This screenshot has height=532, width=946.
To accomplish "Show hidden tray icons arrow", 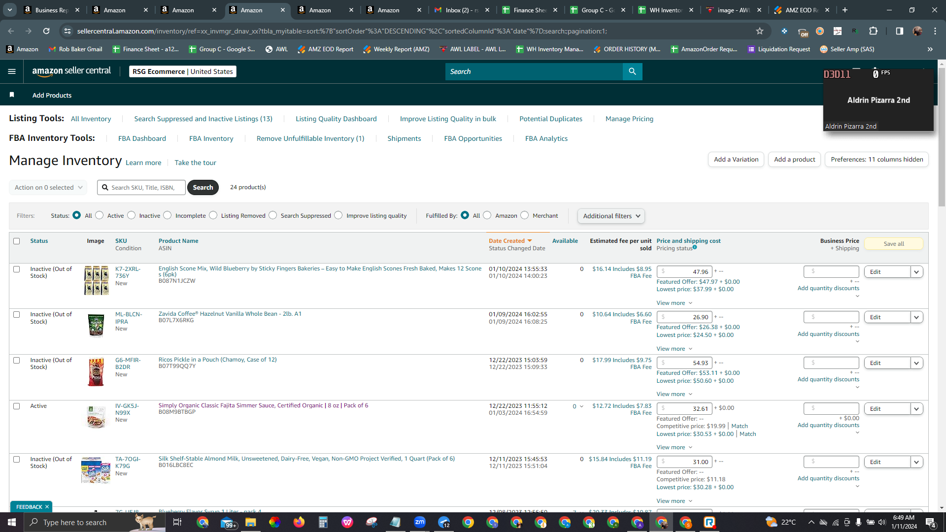I will tap(811, 522).
